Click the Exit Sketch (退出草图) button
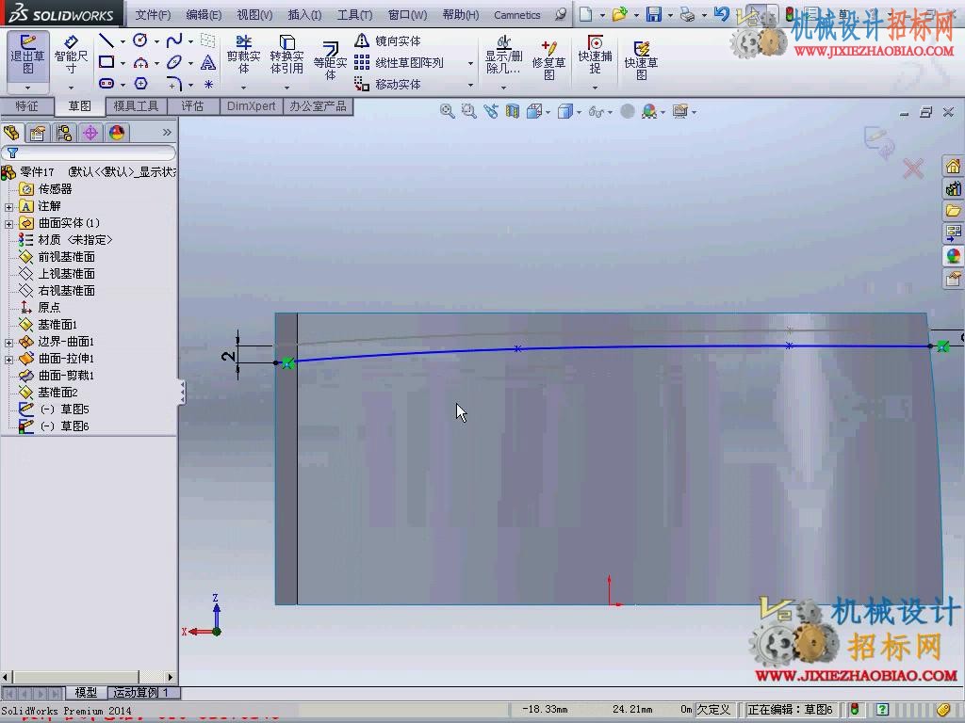Viewport: 965px width, 723px height. (x=27, y=56)
